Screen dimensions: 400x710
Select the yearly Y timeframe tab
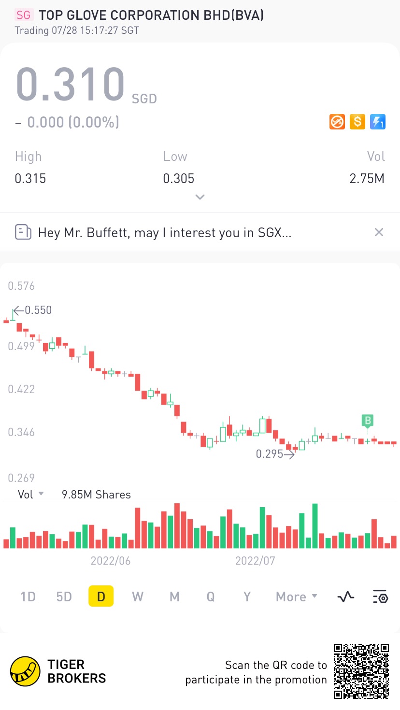(x=247, y=597)
